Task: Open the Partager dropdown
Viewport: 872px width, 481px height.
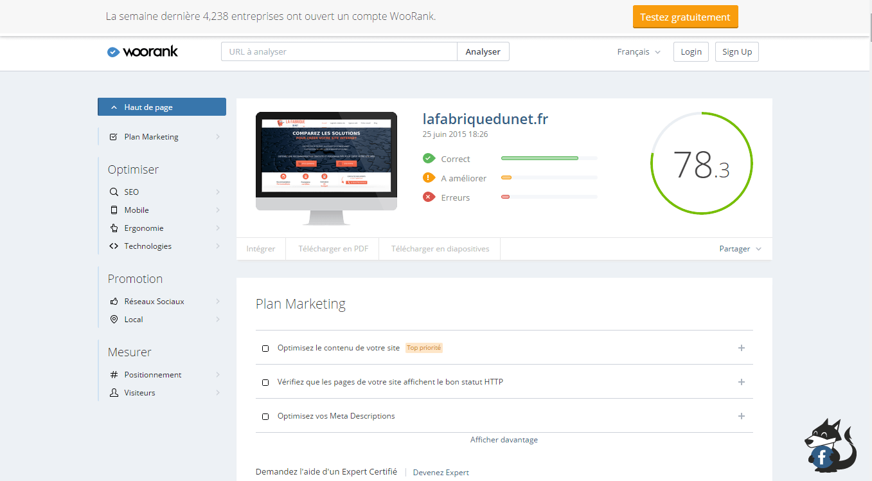Action: tap(740, 249)
